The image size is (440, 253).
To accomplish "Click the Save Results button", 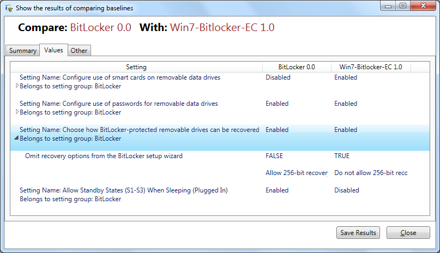I will [x=358, y=233].
